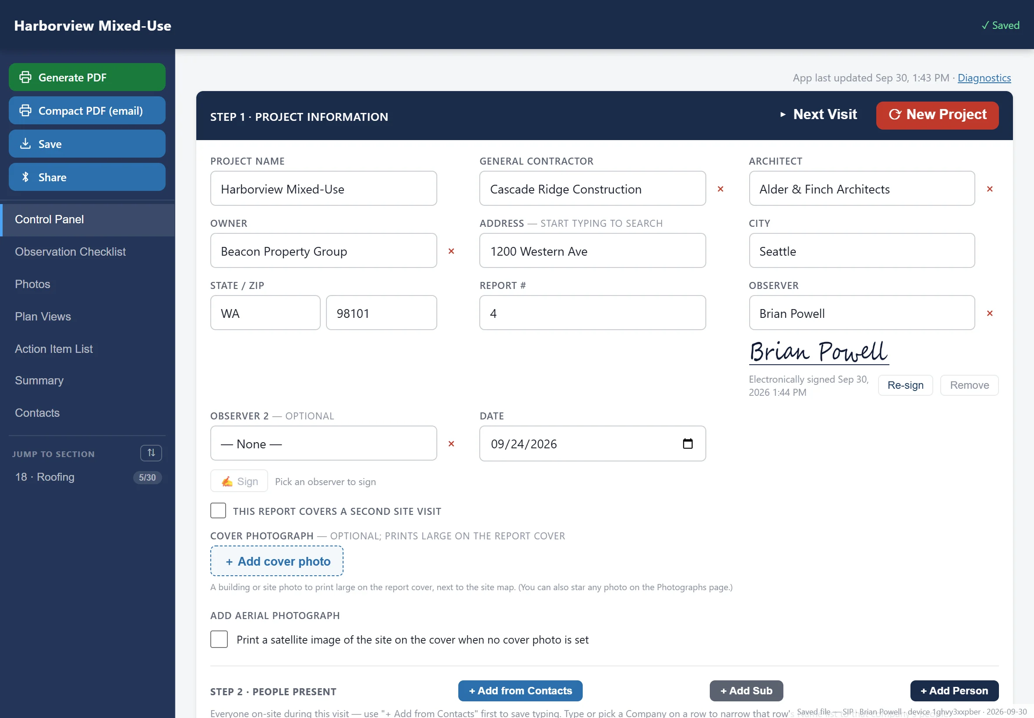Open the Action Item List
Screen dimensions: 1034x718
coord(87,349)
